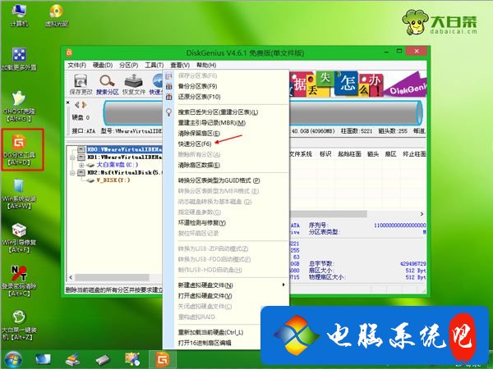493x369 pixels.
Task: Click the 恢复文件 toolbar icon
Action: (x=134, y=84)
